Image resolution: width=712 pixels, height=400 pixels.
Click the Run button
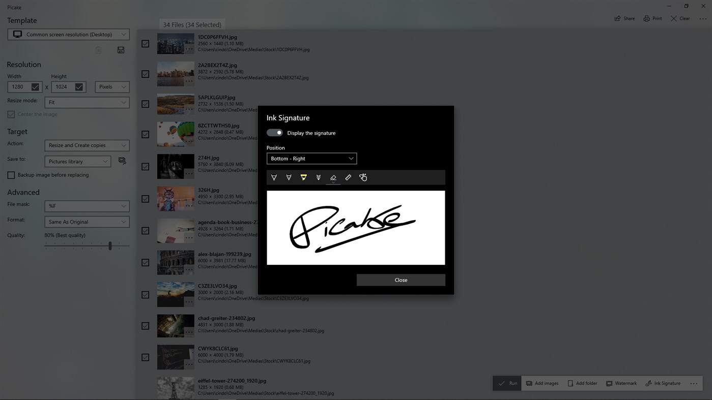coord(507,383)
